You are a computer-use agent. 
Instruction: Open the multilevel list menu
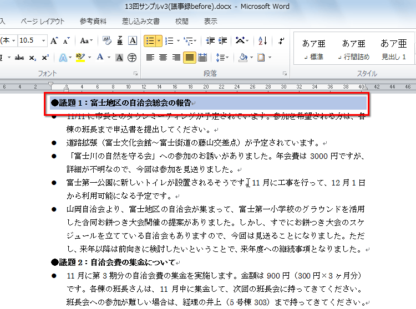[x=190, y=41]
